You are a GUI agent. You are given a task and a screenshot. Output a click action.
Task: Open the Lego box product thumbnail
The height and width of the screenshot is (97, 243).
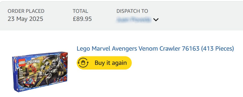[x=40, y=72]
